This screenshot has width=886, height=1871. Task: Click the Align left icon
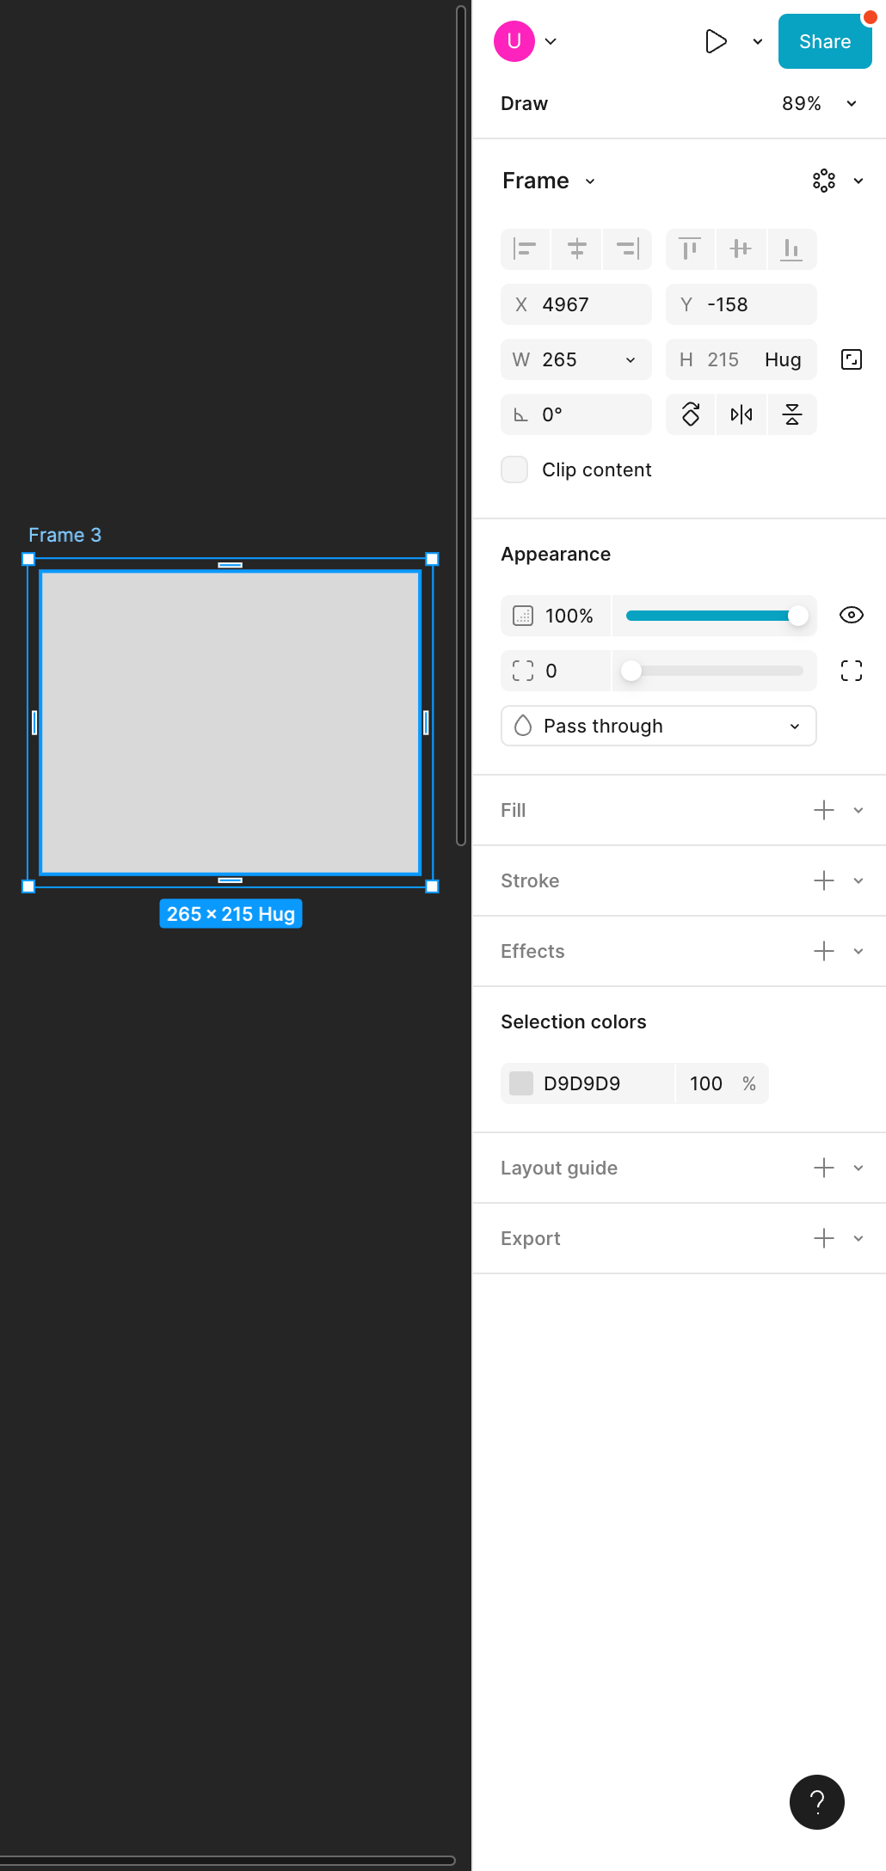pos(526,249)
